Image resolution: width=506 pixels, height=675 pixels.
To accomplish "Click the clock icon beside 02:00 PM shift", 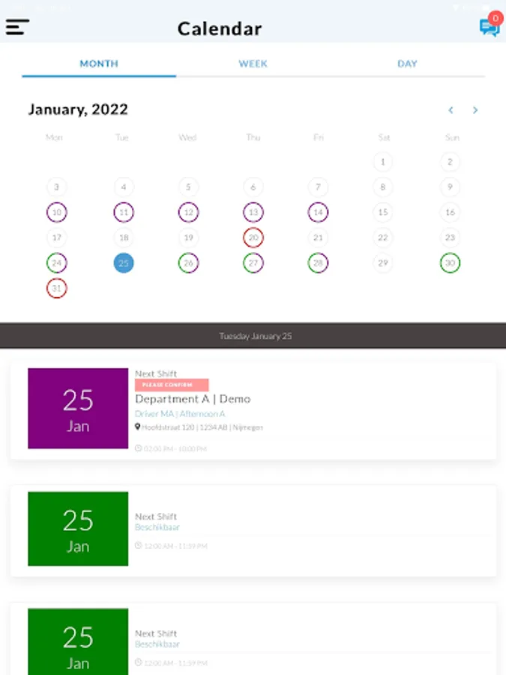I will point(138,448).
